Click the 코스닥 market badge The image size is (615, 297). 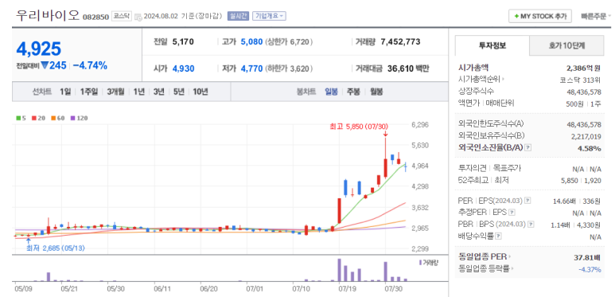point(121,16)
